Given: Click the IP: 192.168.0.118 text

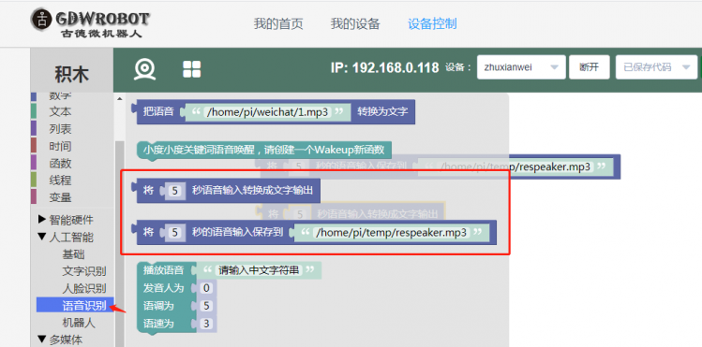Looking at the screenshot, I should tap(384, 68).
